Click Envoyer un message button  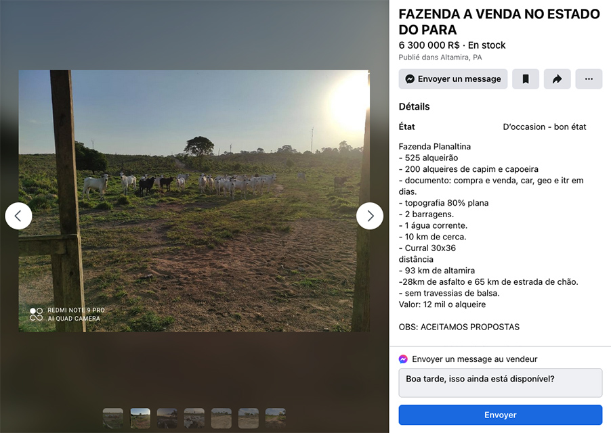[x=452, y=79]
